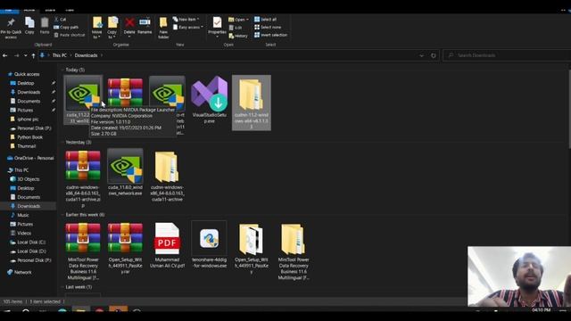Select the MiniTool Power Data Recovery archive

pos(83,251)
